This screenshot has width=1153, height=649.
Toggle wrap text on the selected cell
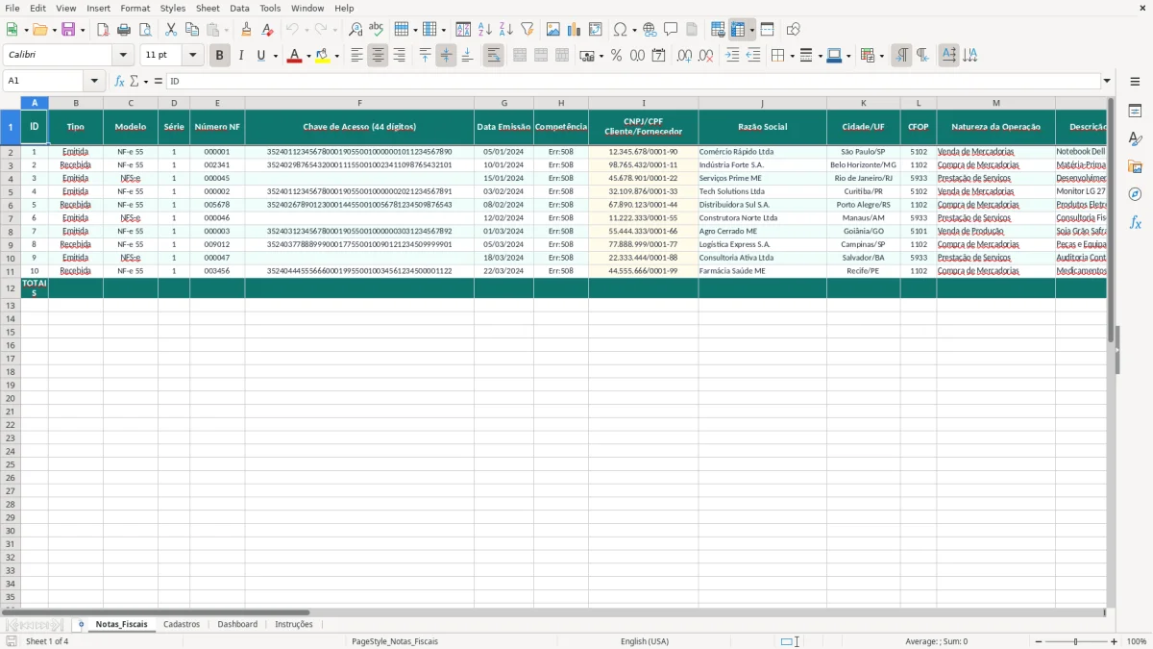(x=493, y=55)
